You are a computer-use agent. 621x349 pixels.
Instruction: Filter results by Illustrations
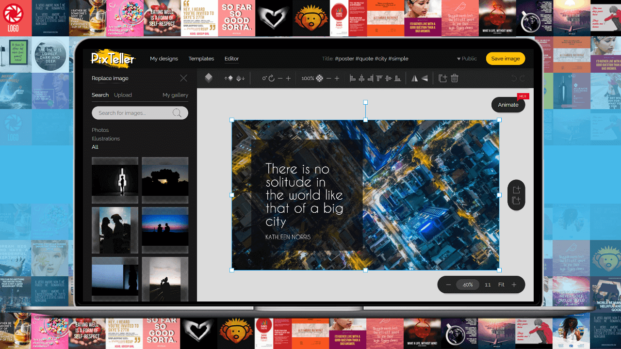point(106,139)
